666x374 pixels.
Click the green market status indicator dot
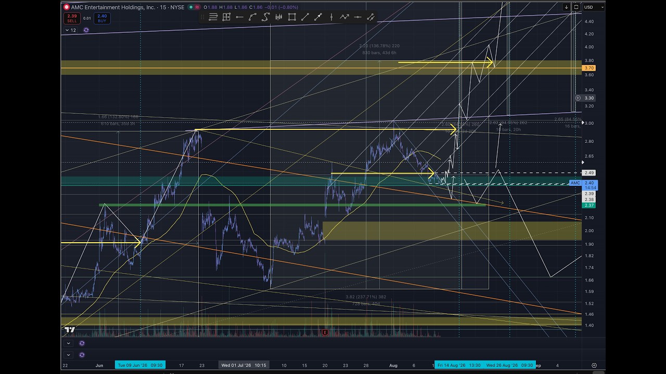[x=191, y=7]
